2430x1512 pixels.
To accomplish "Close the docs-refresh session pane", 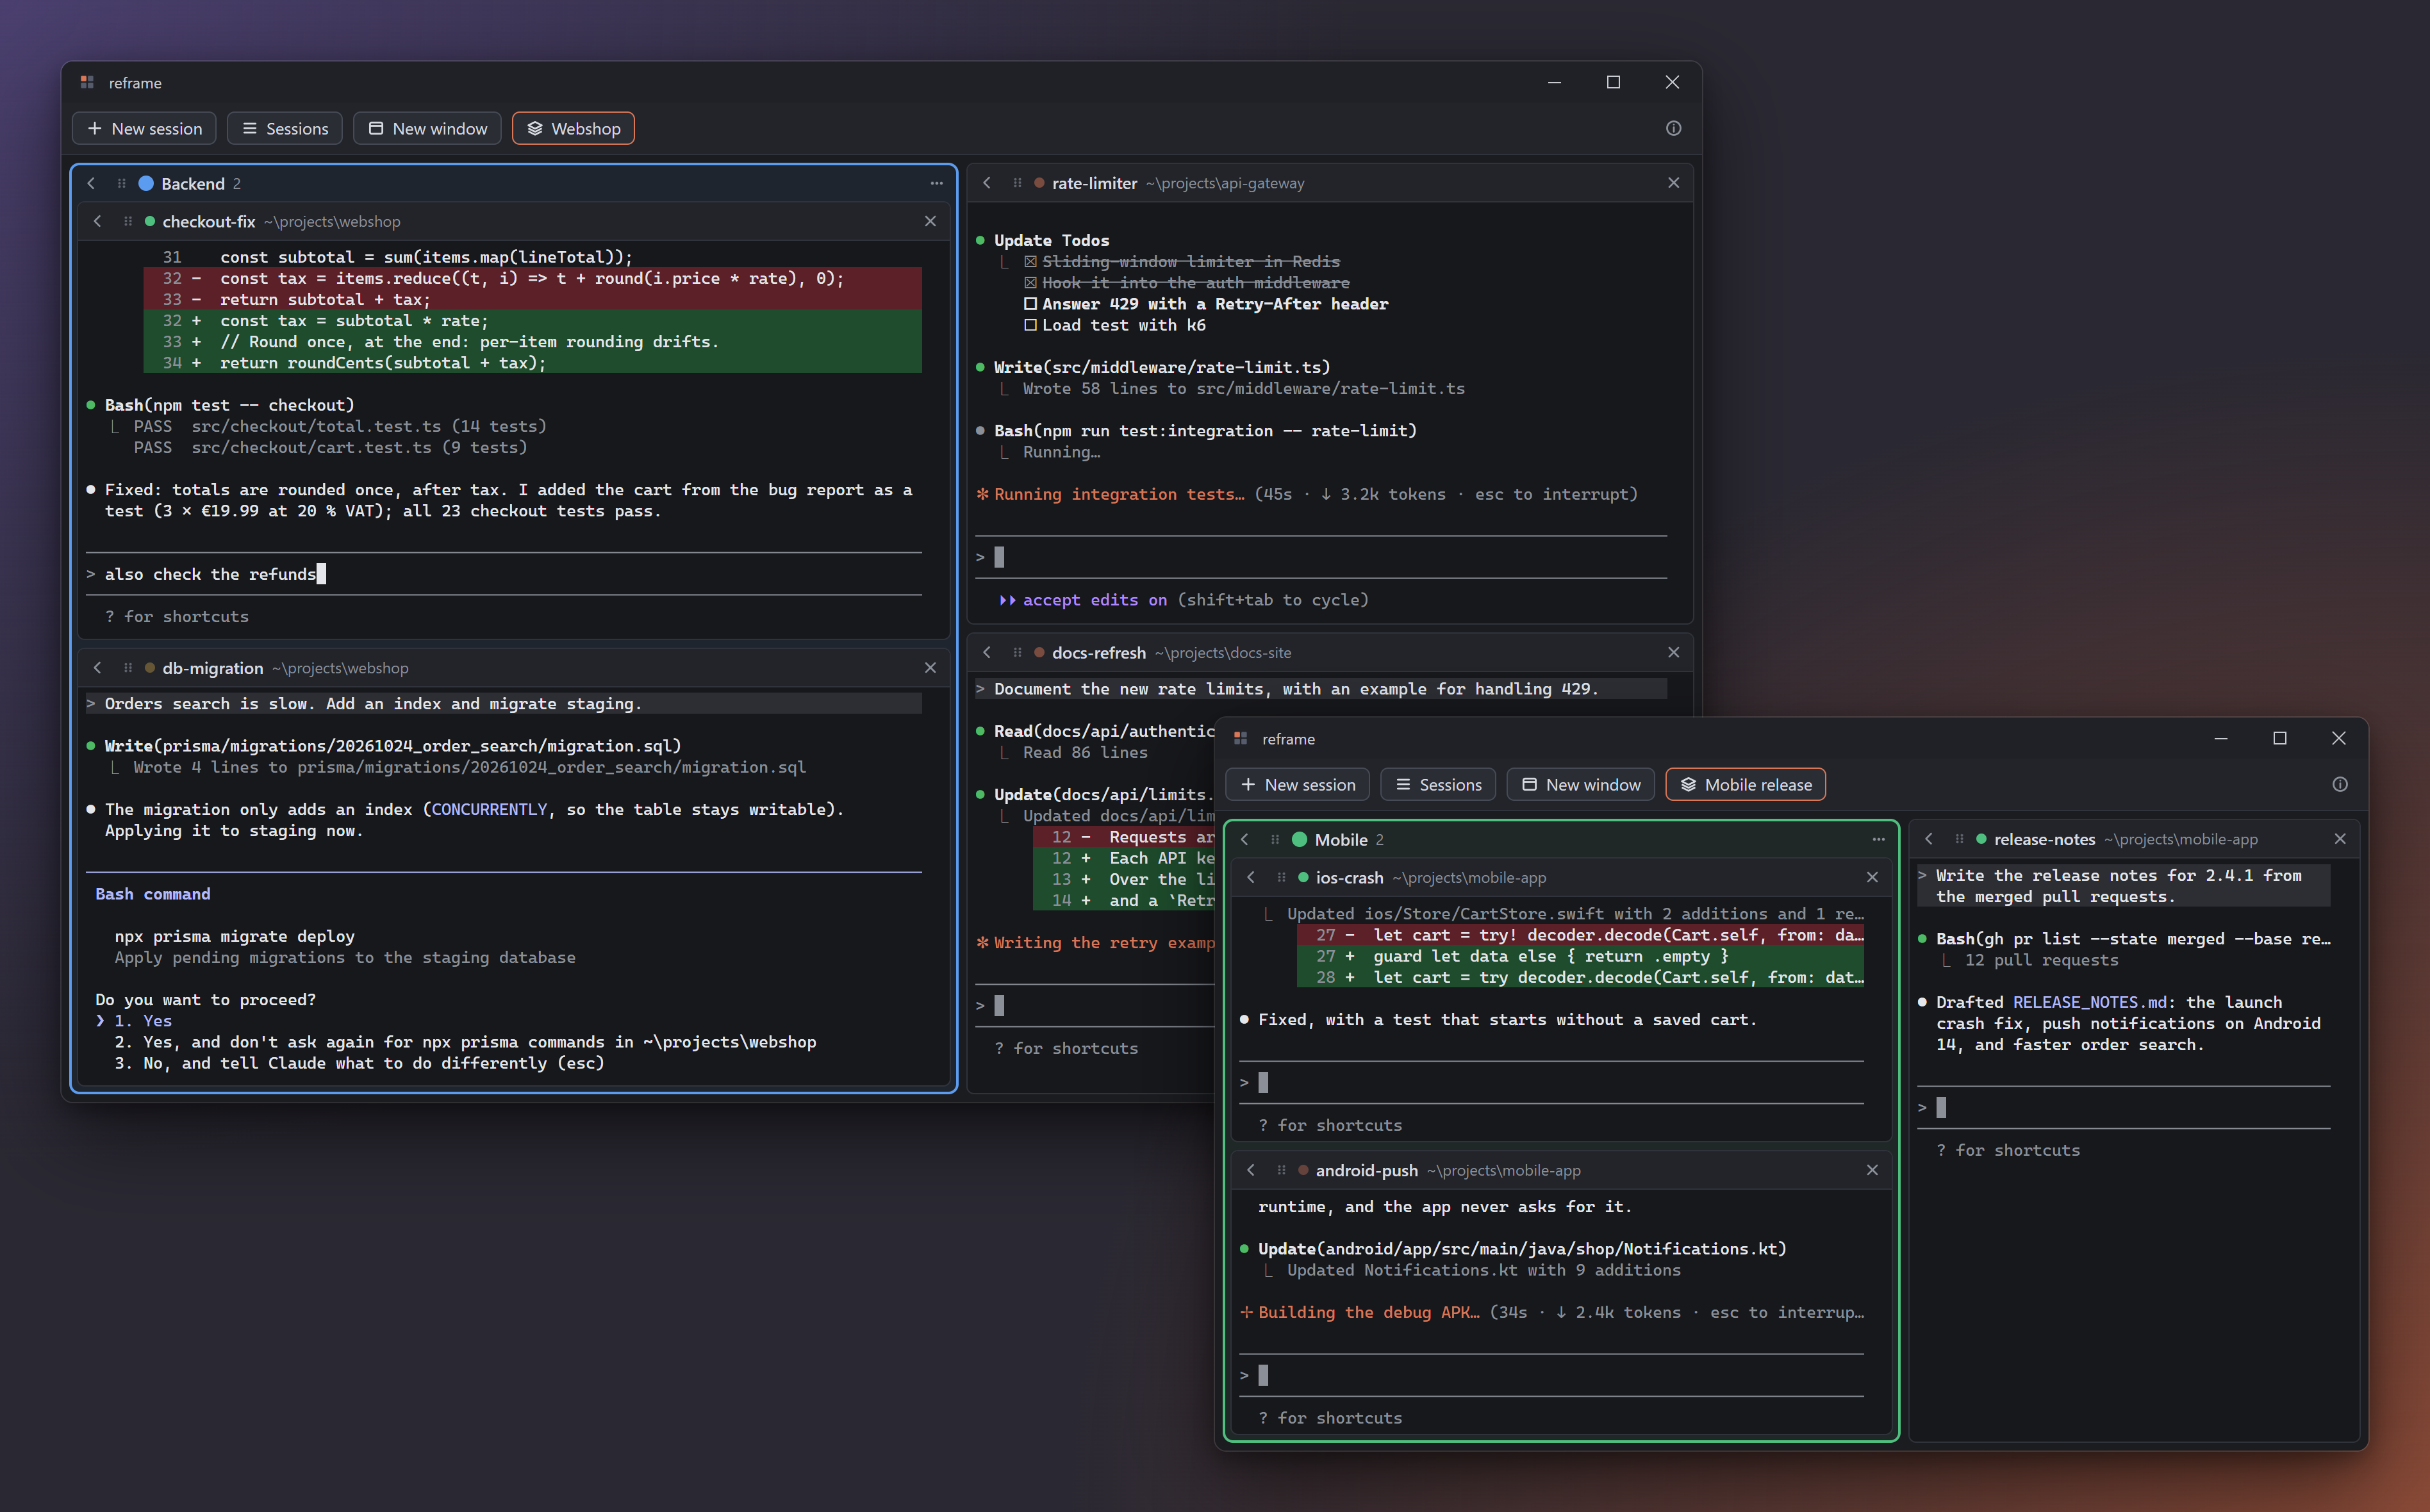I will click(1673, 652).
